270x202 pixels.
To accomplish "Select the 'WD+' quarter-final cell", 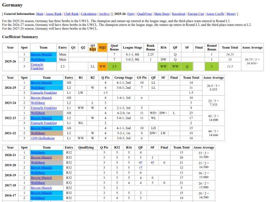I will (153, 113).
